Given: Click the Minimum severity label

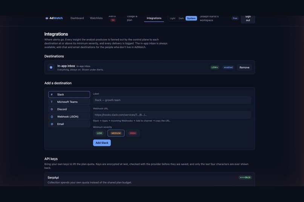Looking at the screenshot, I should tap(102, 127).
